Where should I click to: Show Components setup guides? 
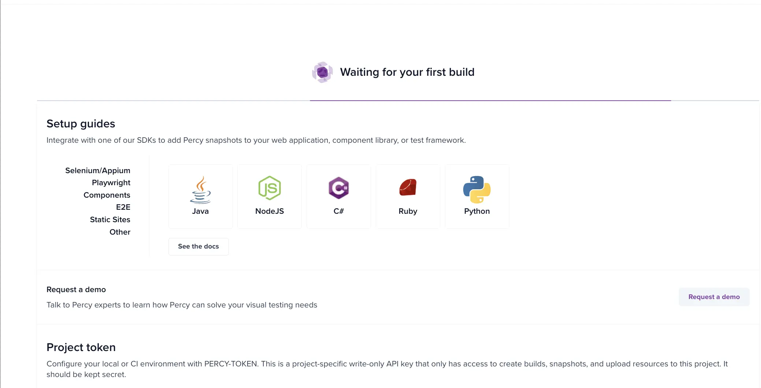[107, 195]
